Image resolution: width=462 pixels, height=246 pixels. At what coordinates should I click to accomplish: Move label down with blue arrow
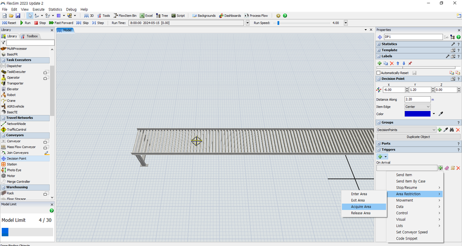(404, 63)
